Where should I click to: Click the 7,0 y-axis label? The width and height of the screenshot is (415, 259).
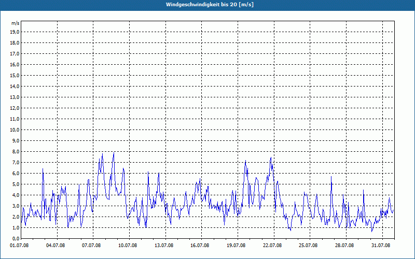tap(16, 162)
